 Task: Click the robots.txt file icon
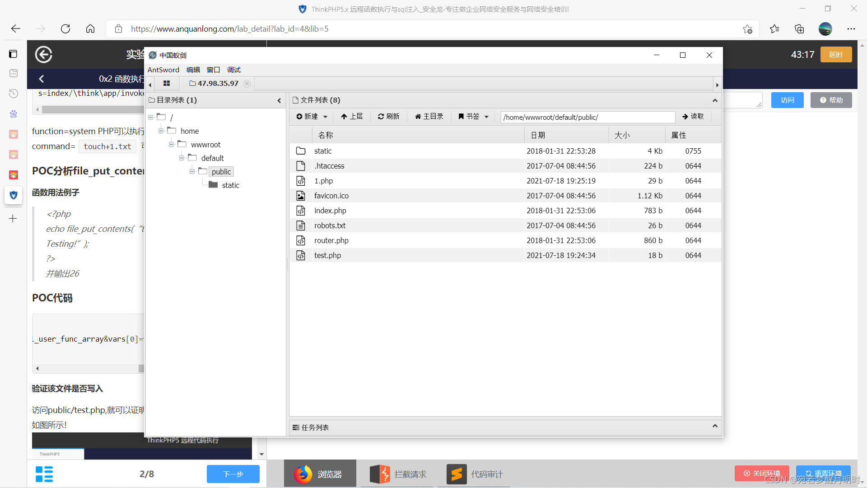301,225
